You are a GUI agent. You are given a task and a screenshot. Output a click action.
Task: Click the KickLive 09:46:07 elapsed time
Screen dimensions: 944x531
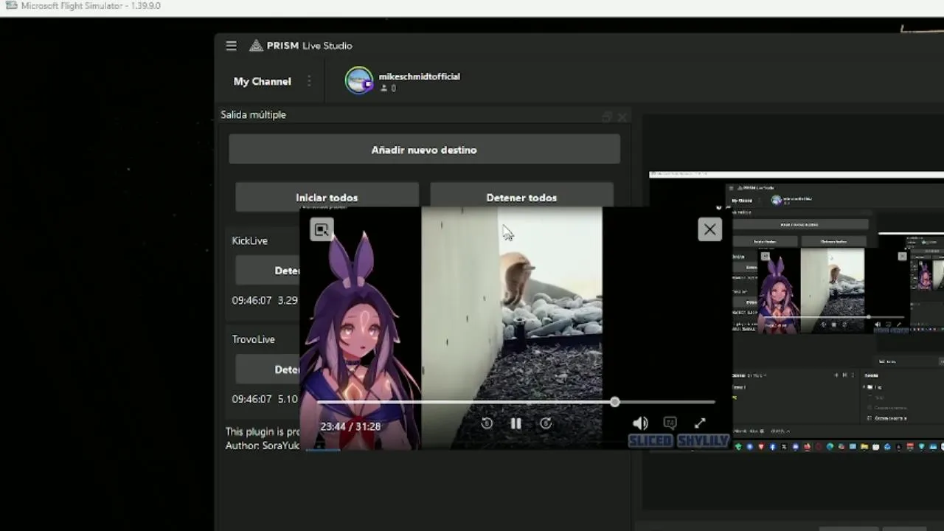pos(252,300)
